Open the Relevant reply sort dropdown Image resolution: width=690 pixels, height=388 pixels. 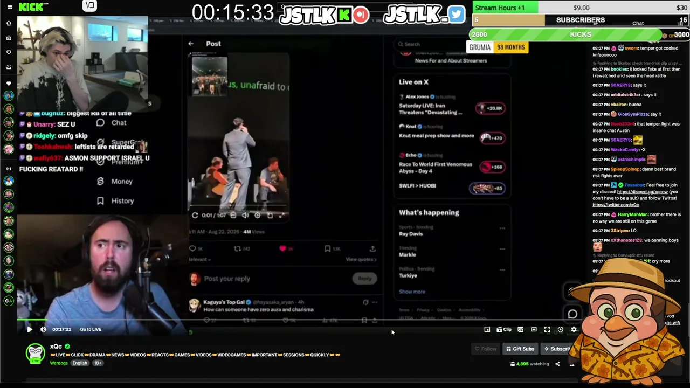point(199,259)
